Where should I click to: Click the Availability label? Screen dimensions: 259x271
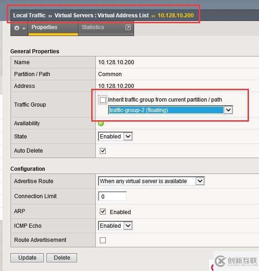pos(27,123)
